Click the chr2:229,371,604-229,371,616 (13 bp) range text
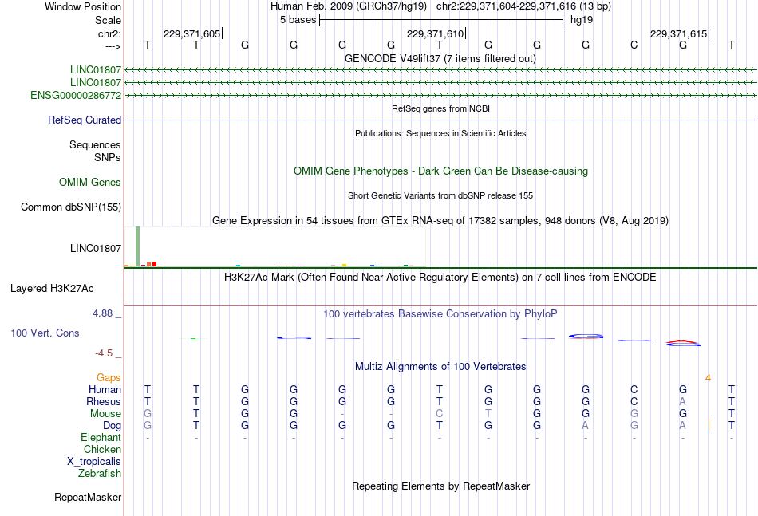The image size is (758, 516). (x=523, y=6)
